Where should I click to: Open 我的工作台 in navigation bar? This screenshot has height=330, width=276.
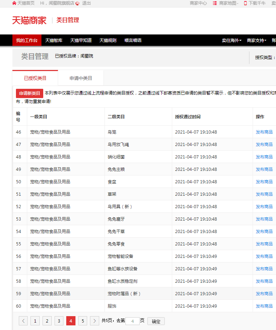coord(27,40)
